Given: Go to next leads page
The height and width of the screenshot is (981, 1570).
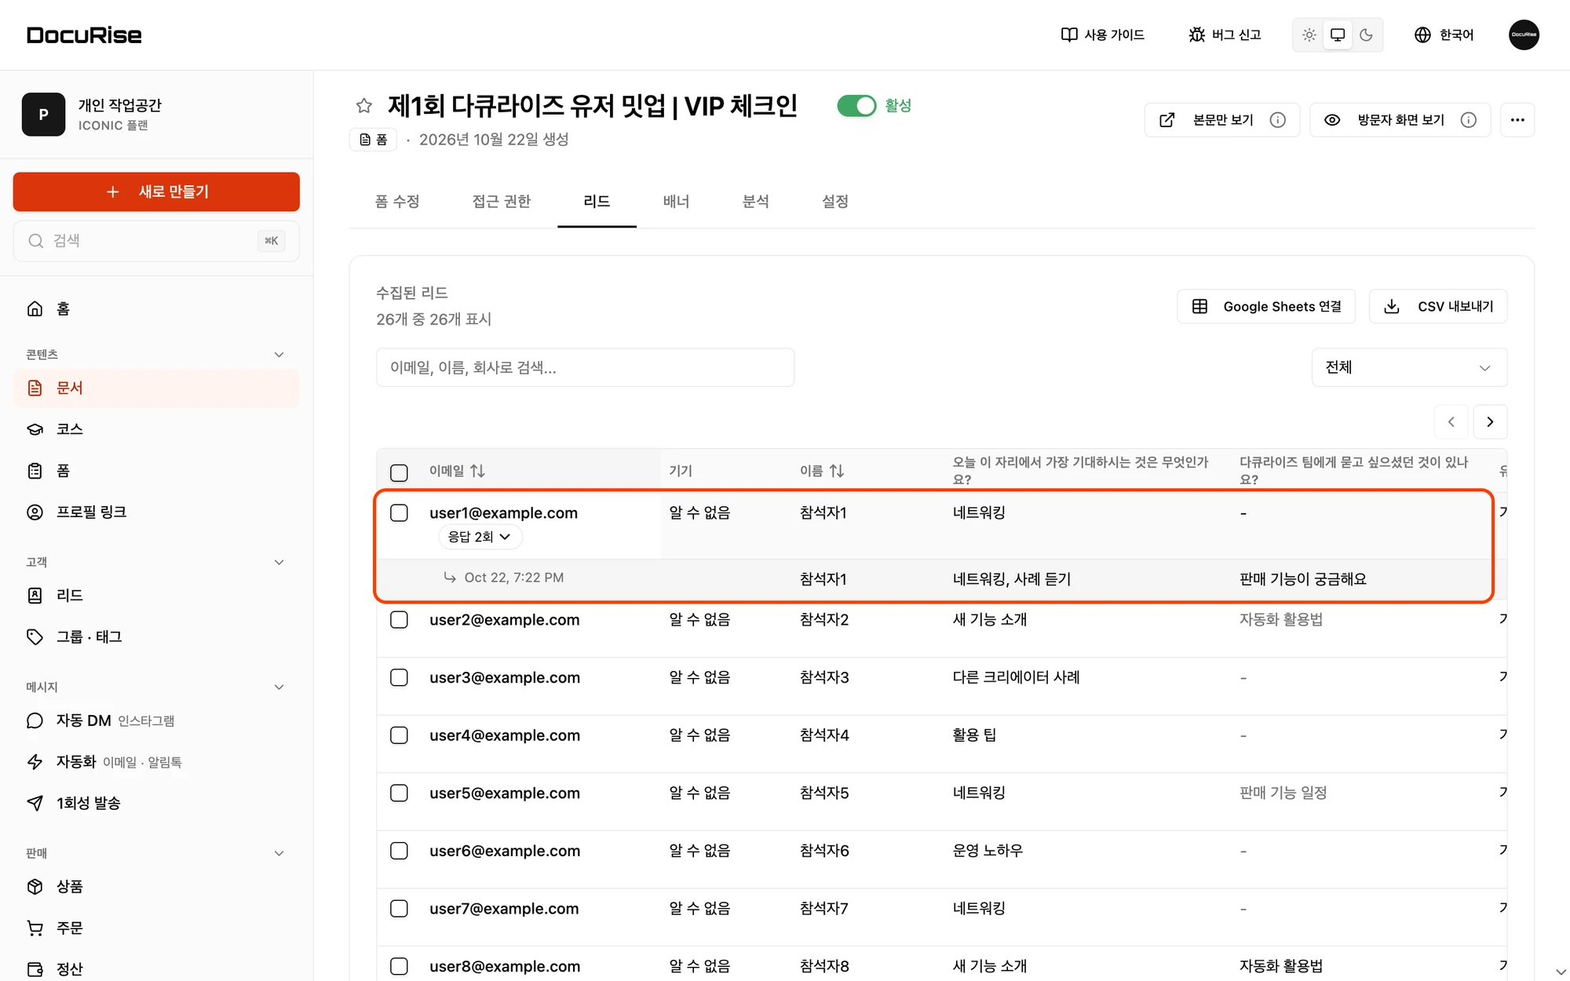Looking at the screenshot, I should [1490, 422].
